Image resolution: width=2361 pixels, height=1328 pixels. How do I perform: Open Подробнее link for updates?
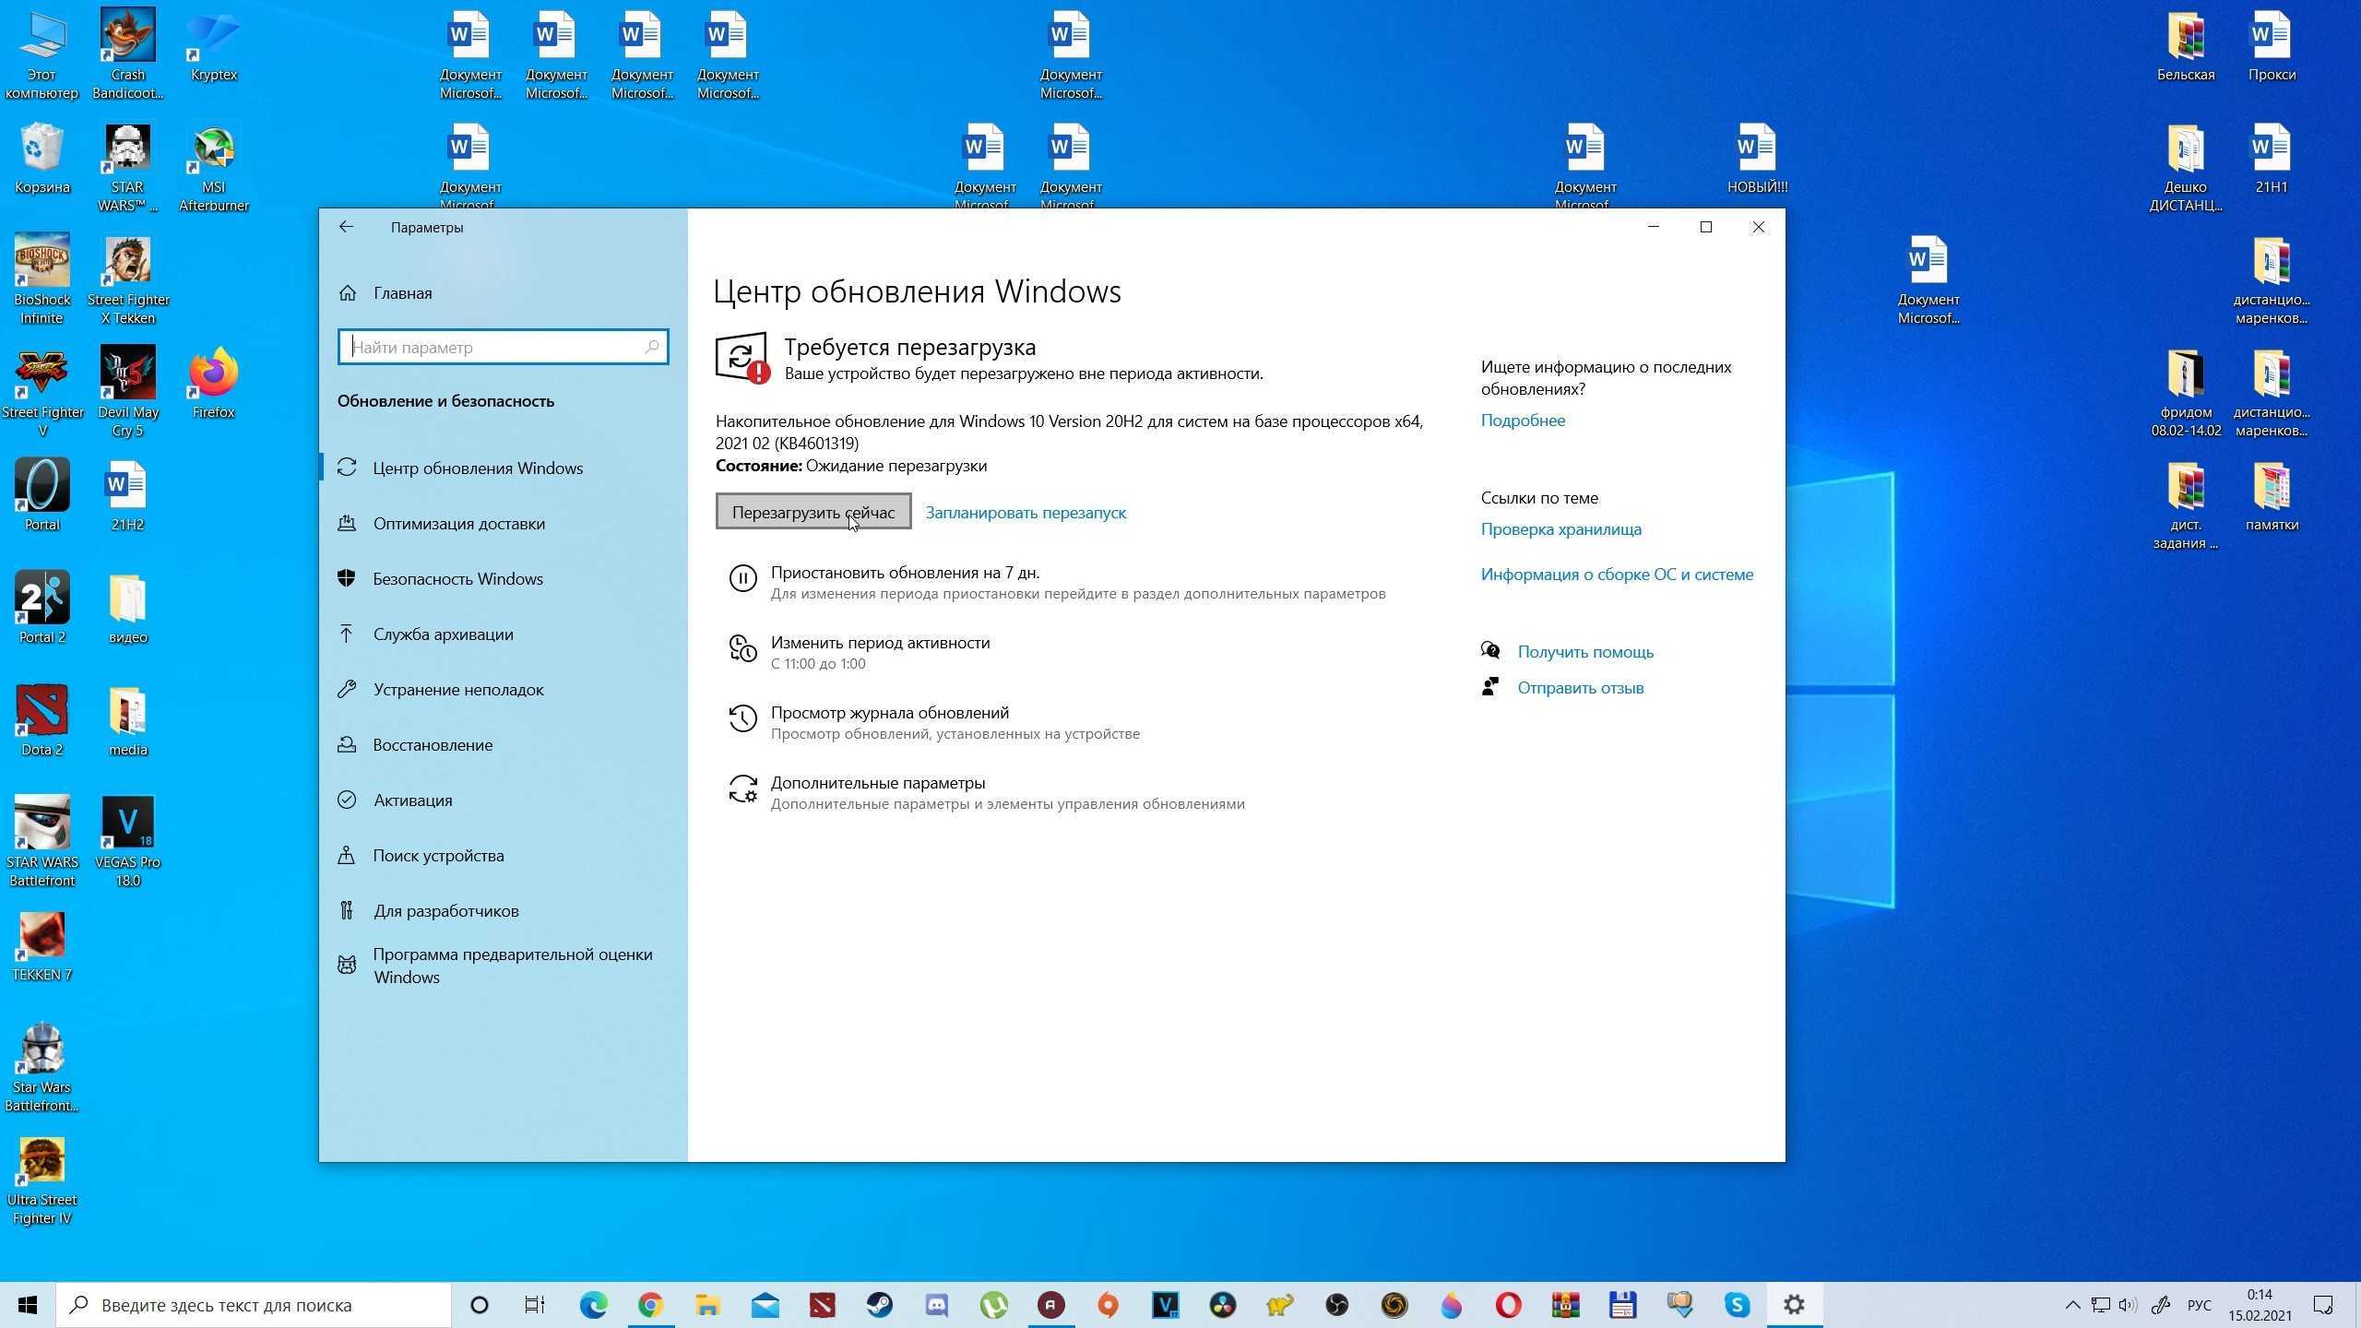(x=1523, y=420)
